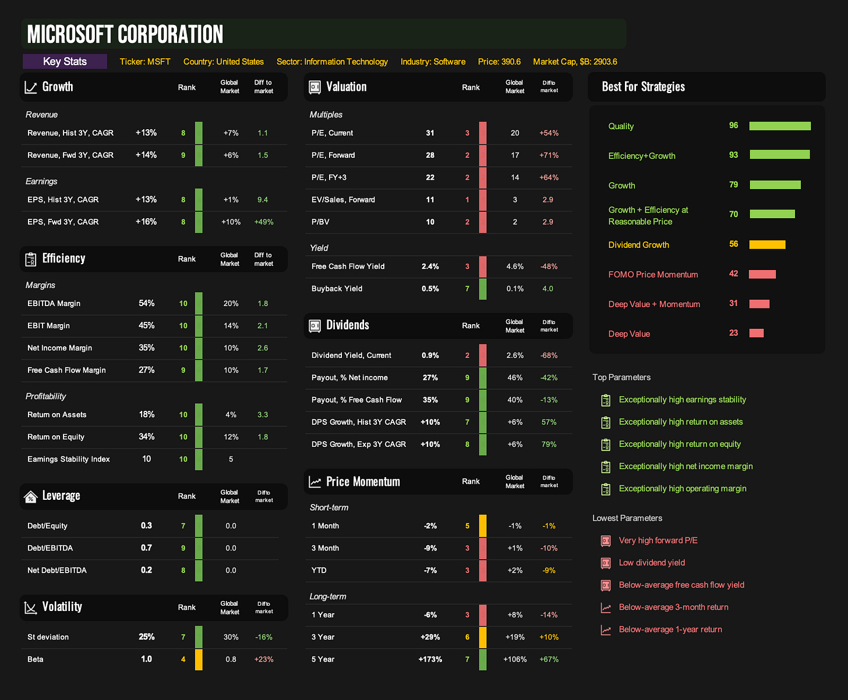Click icon beside Exceptionally high earnings stability
Image resolution: width=848 pixels, height=700 pixels.
[606, 400]
